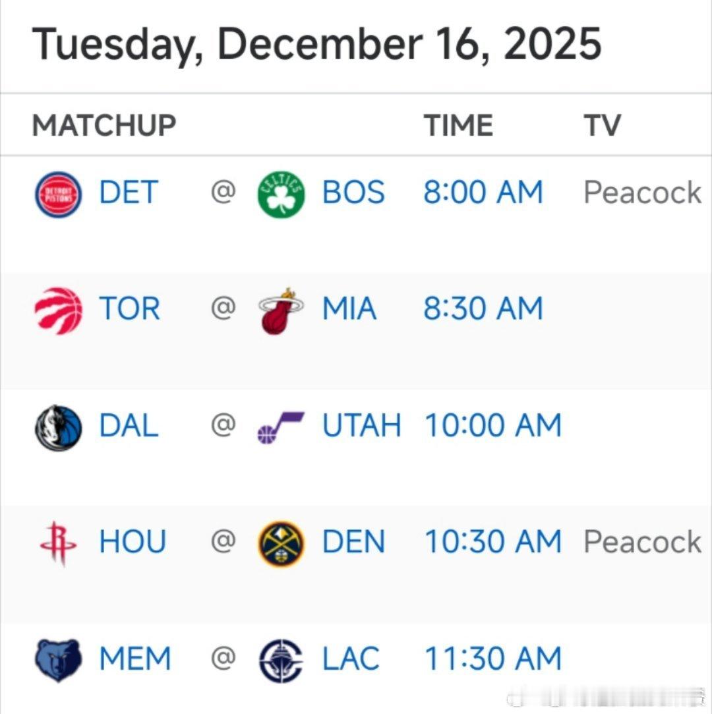Open the LA Clippers ship logo
712x714 pixels.
[x=282, y=661]
